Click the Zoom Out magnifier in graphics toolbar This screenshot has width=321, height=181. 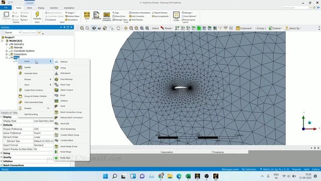pyautogui.click(x=87, y=28)
